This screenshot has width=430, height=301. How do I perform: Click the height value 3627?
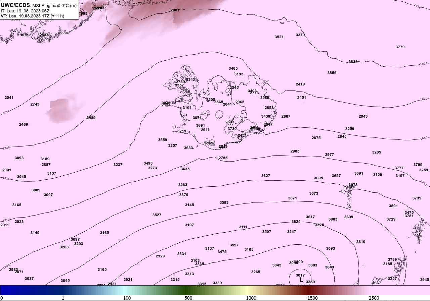(266, 176)
